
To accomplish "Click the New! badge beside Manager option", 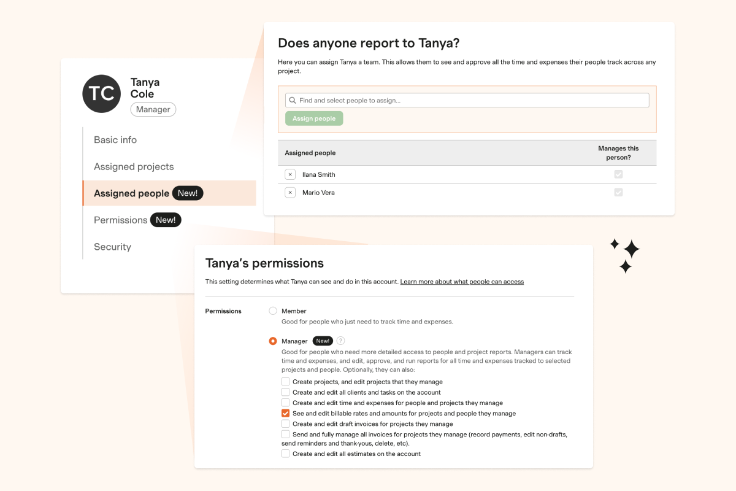I will coord(323,341).
